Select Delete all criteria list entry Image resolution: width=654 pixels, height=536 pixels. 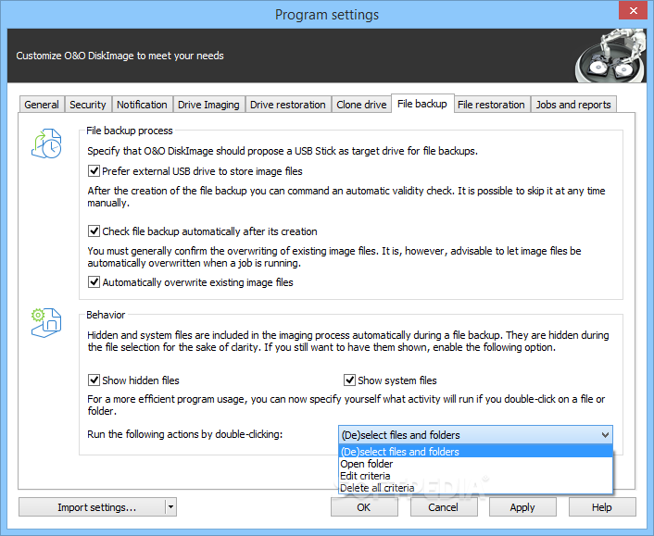tap(475, 488)
